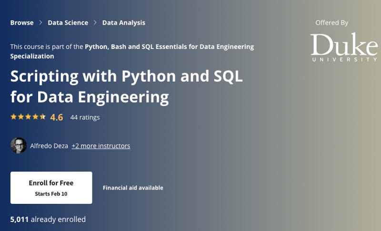
Task: Click the chevron between Browse and Data Science
Action: 40,22
